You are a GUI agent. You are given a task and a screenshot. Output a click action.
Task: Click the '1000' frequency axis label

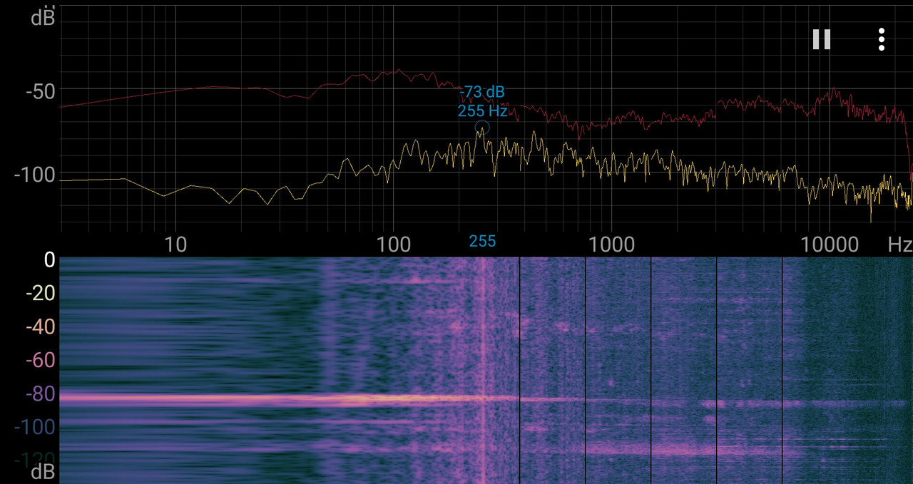(x=612, y=245)
